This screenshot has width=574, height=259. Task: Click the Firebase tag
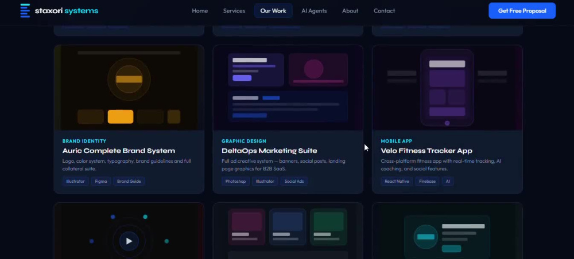point(427,181)
